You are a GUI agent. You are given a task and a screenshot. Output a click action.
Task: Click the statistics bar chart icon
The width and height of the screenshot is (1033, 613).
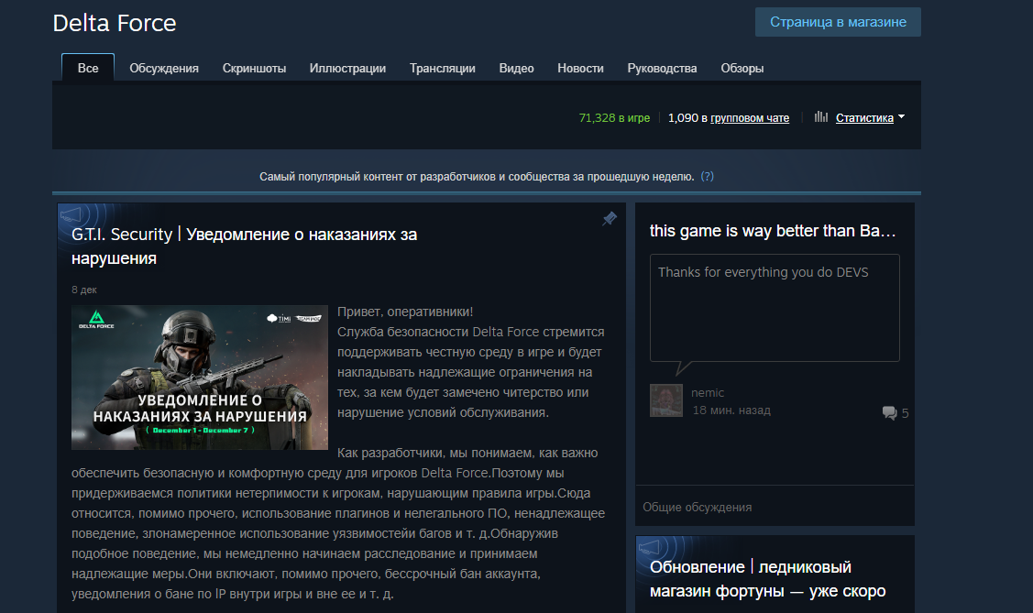(821, 117)
